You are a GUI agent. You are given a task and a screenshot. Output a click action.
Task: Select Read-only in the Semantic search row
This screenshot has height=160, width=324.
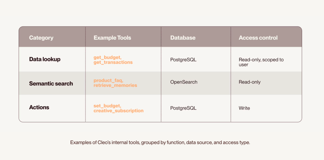(x=250, y=82)
